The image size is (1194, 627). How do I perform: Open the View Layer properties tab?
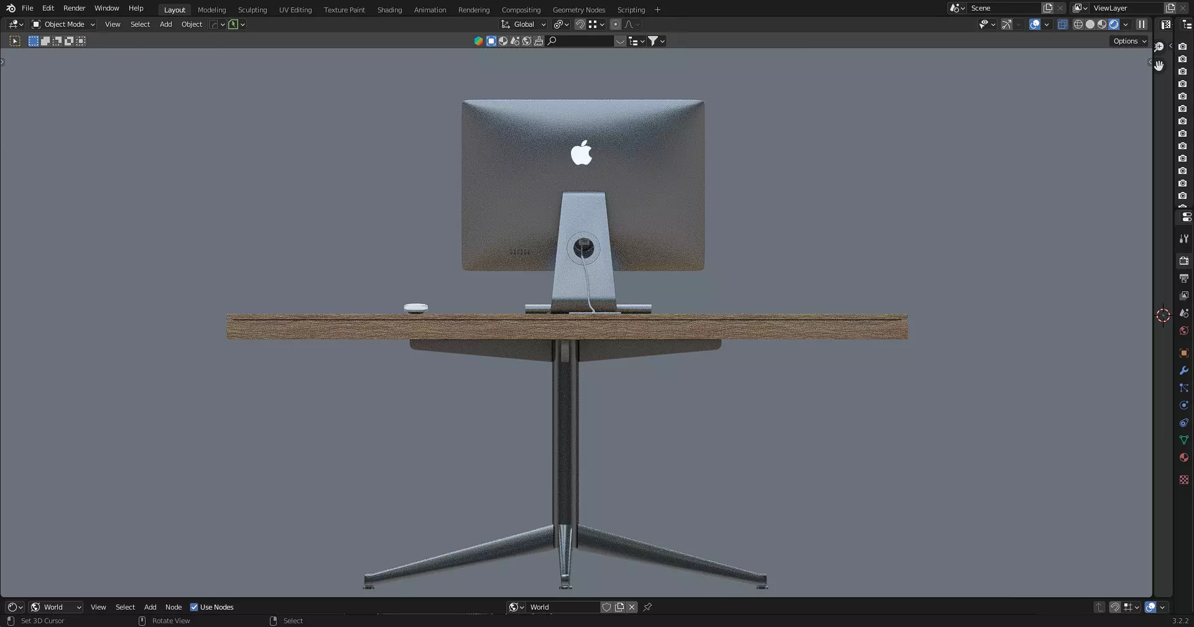pos(1184,296)
